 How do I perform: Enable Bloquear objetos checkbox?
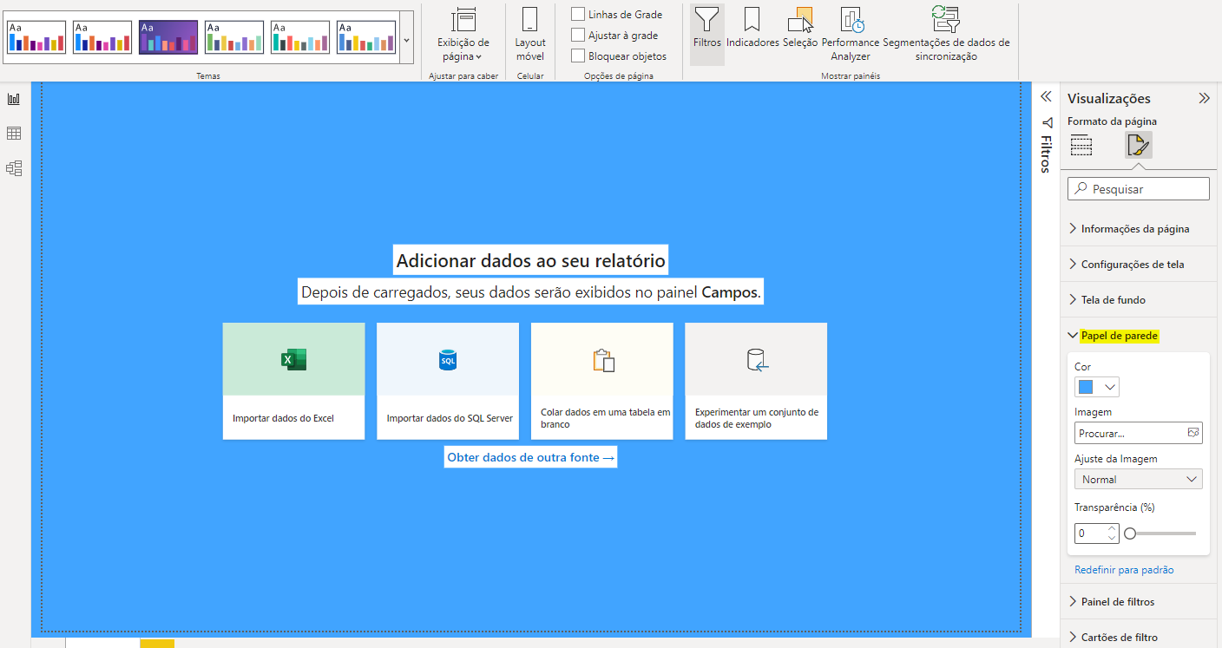coord(578,56)
